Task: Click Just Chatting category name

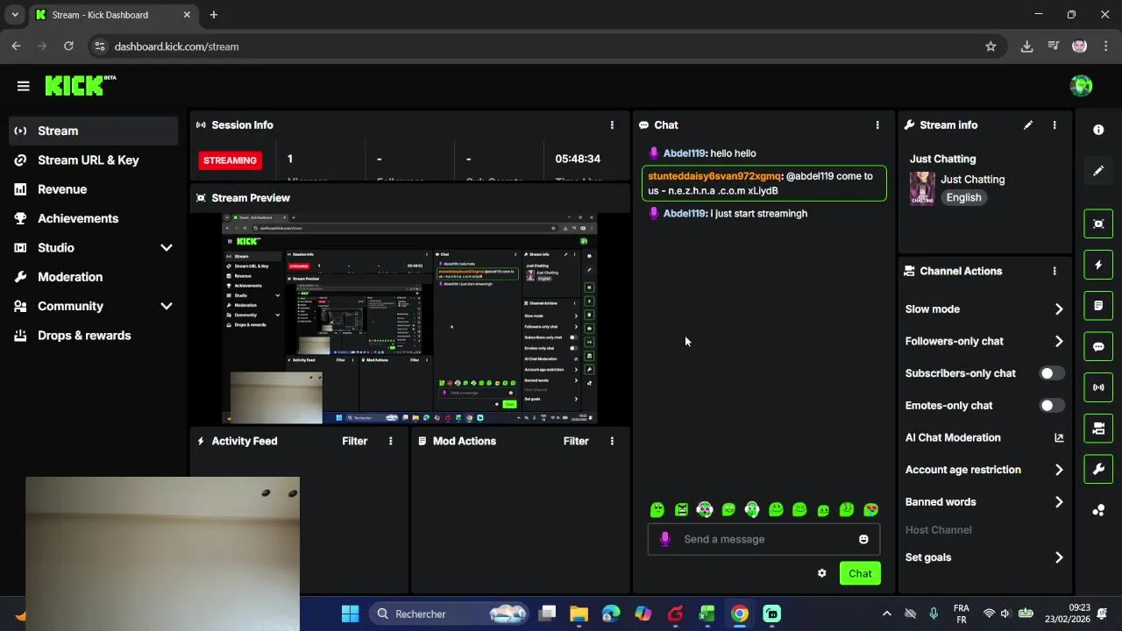Action: 973,180
